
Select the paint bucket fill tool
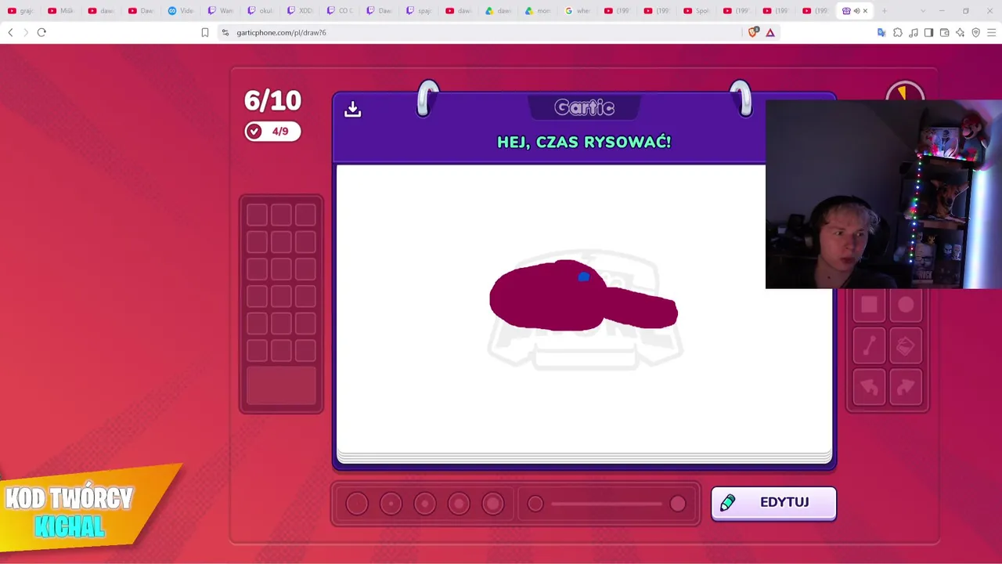tap(906, 345)
